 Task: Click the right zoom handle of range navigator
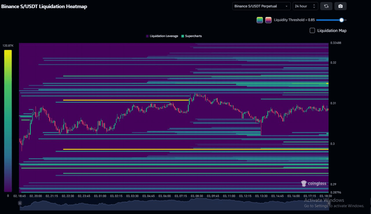click(x=329, y=203)
